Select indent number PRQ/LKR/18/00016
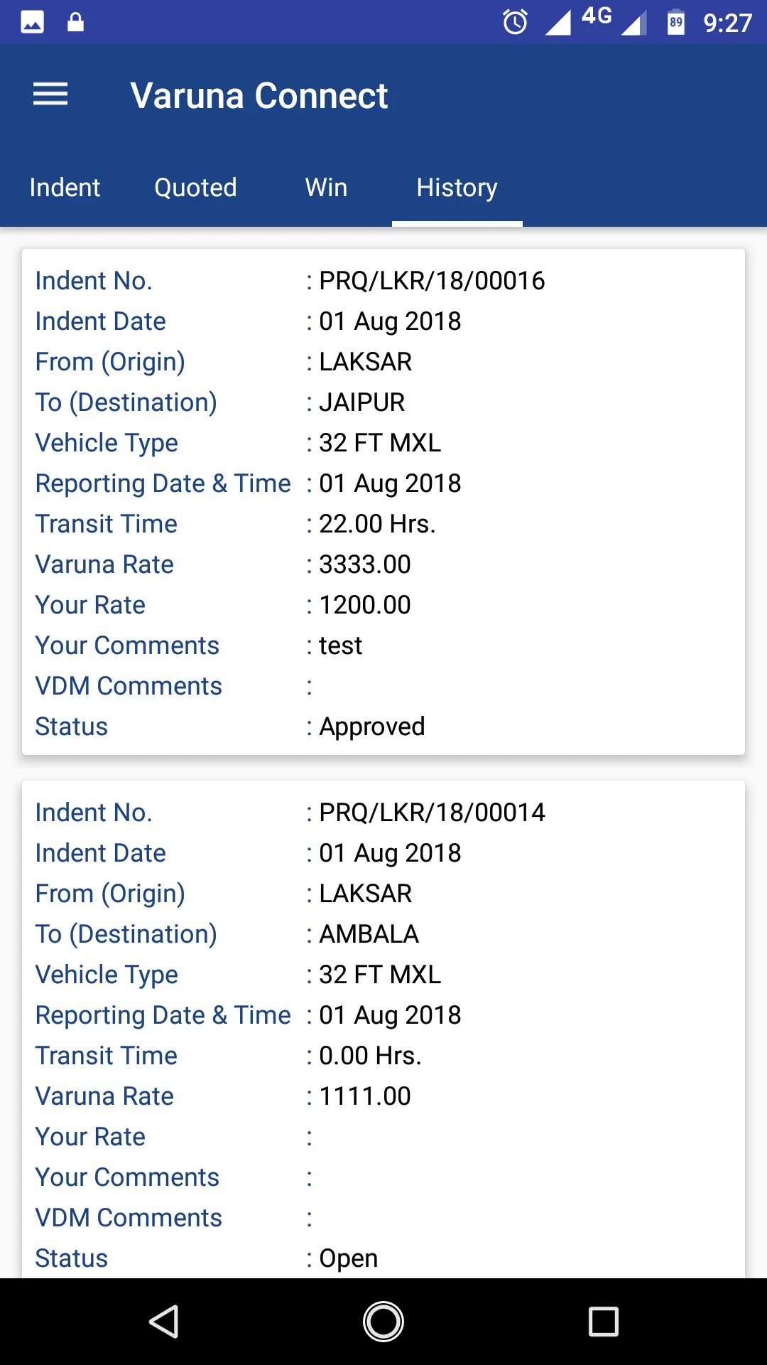Viewport: 767px width, 1365px height. [x=432, y=281]
